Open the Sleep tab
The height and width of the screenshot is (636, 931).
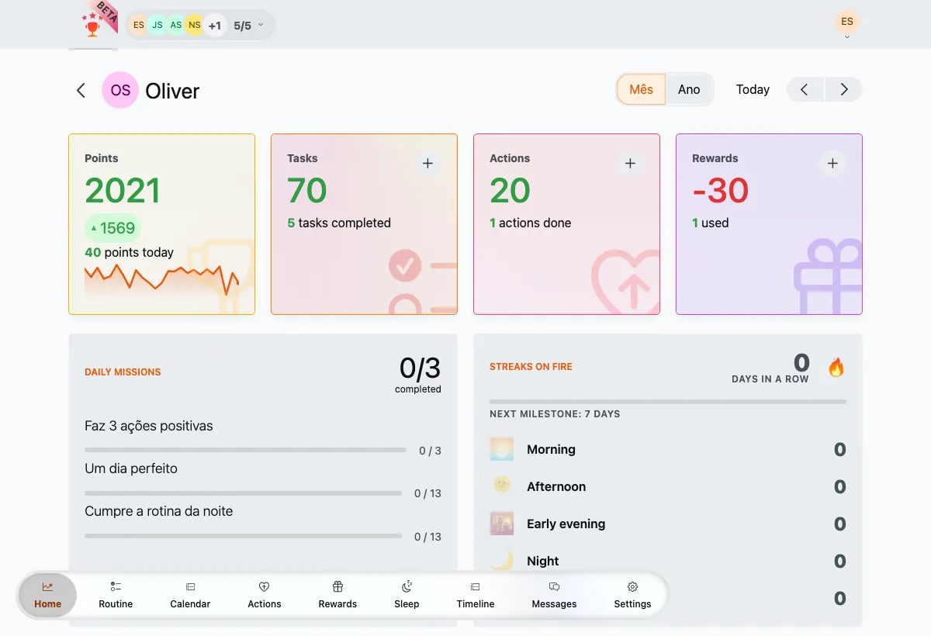[407, 595]
